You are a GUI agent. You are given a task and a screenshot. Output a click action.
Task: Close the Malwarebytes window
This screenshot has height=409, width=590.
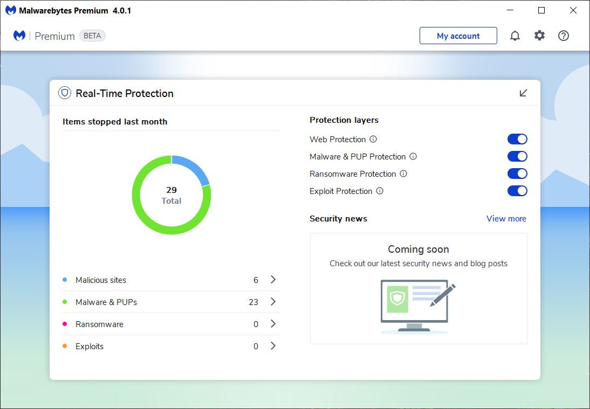click(x=573, y=10)
